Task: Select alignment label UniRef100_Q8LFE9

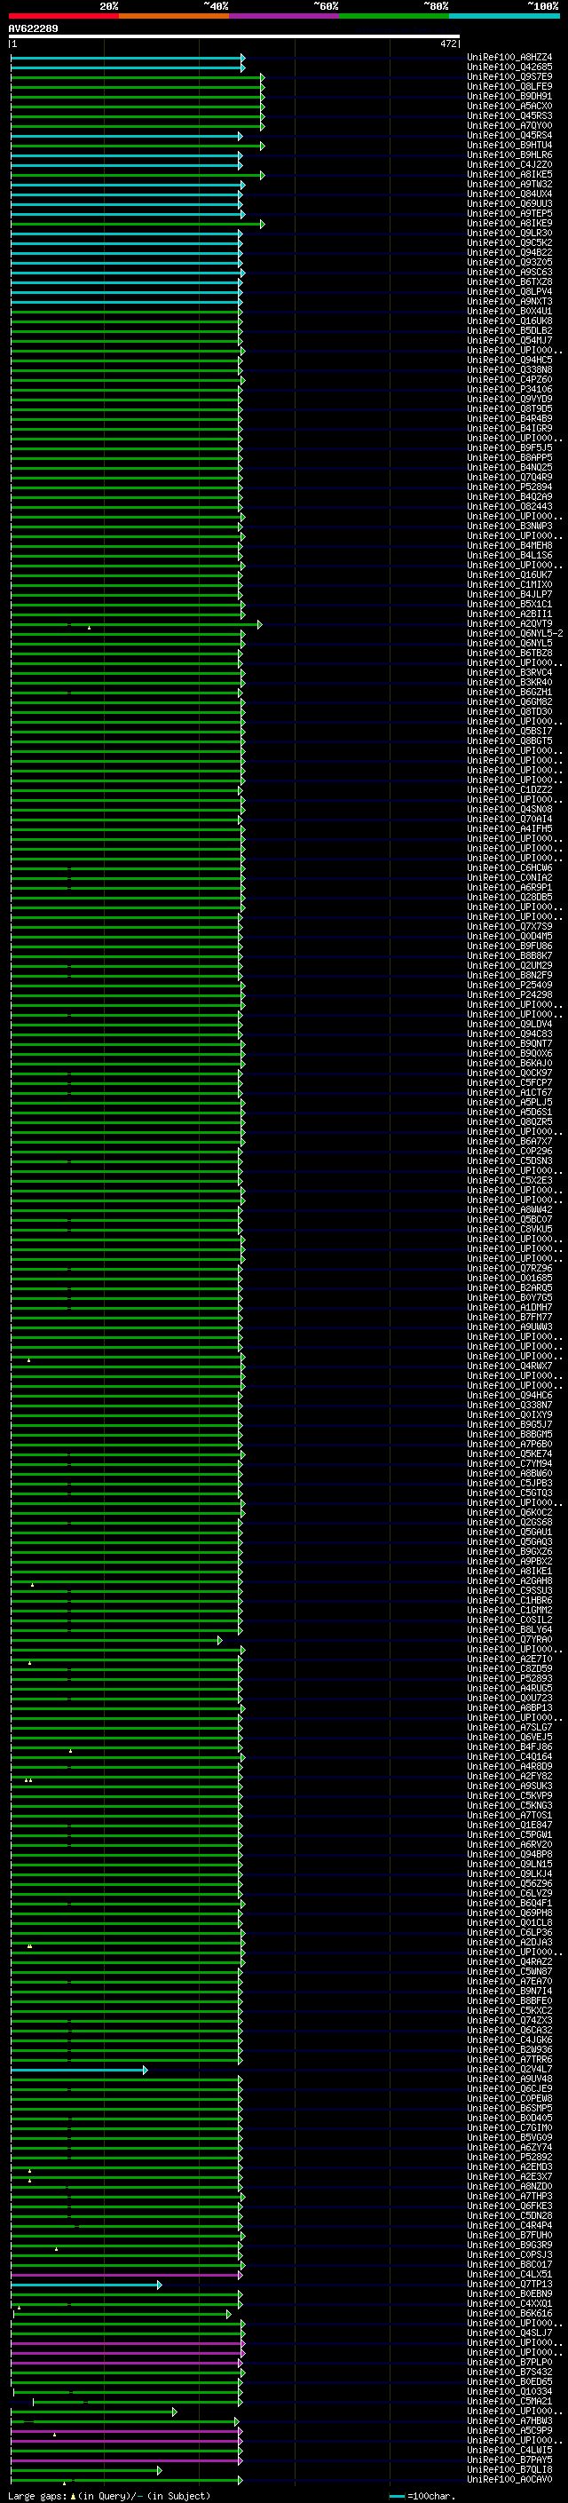Action: [x=509, y=86]
